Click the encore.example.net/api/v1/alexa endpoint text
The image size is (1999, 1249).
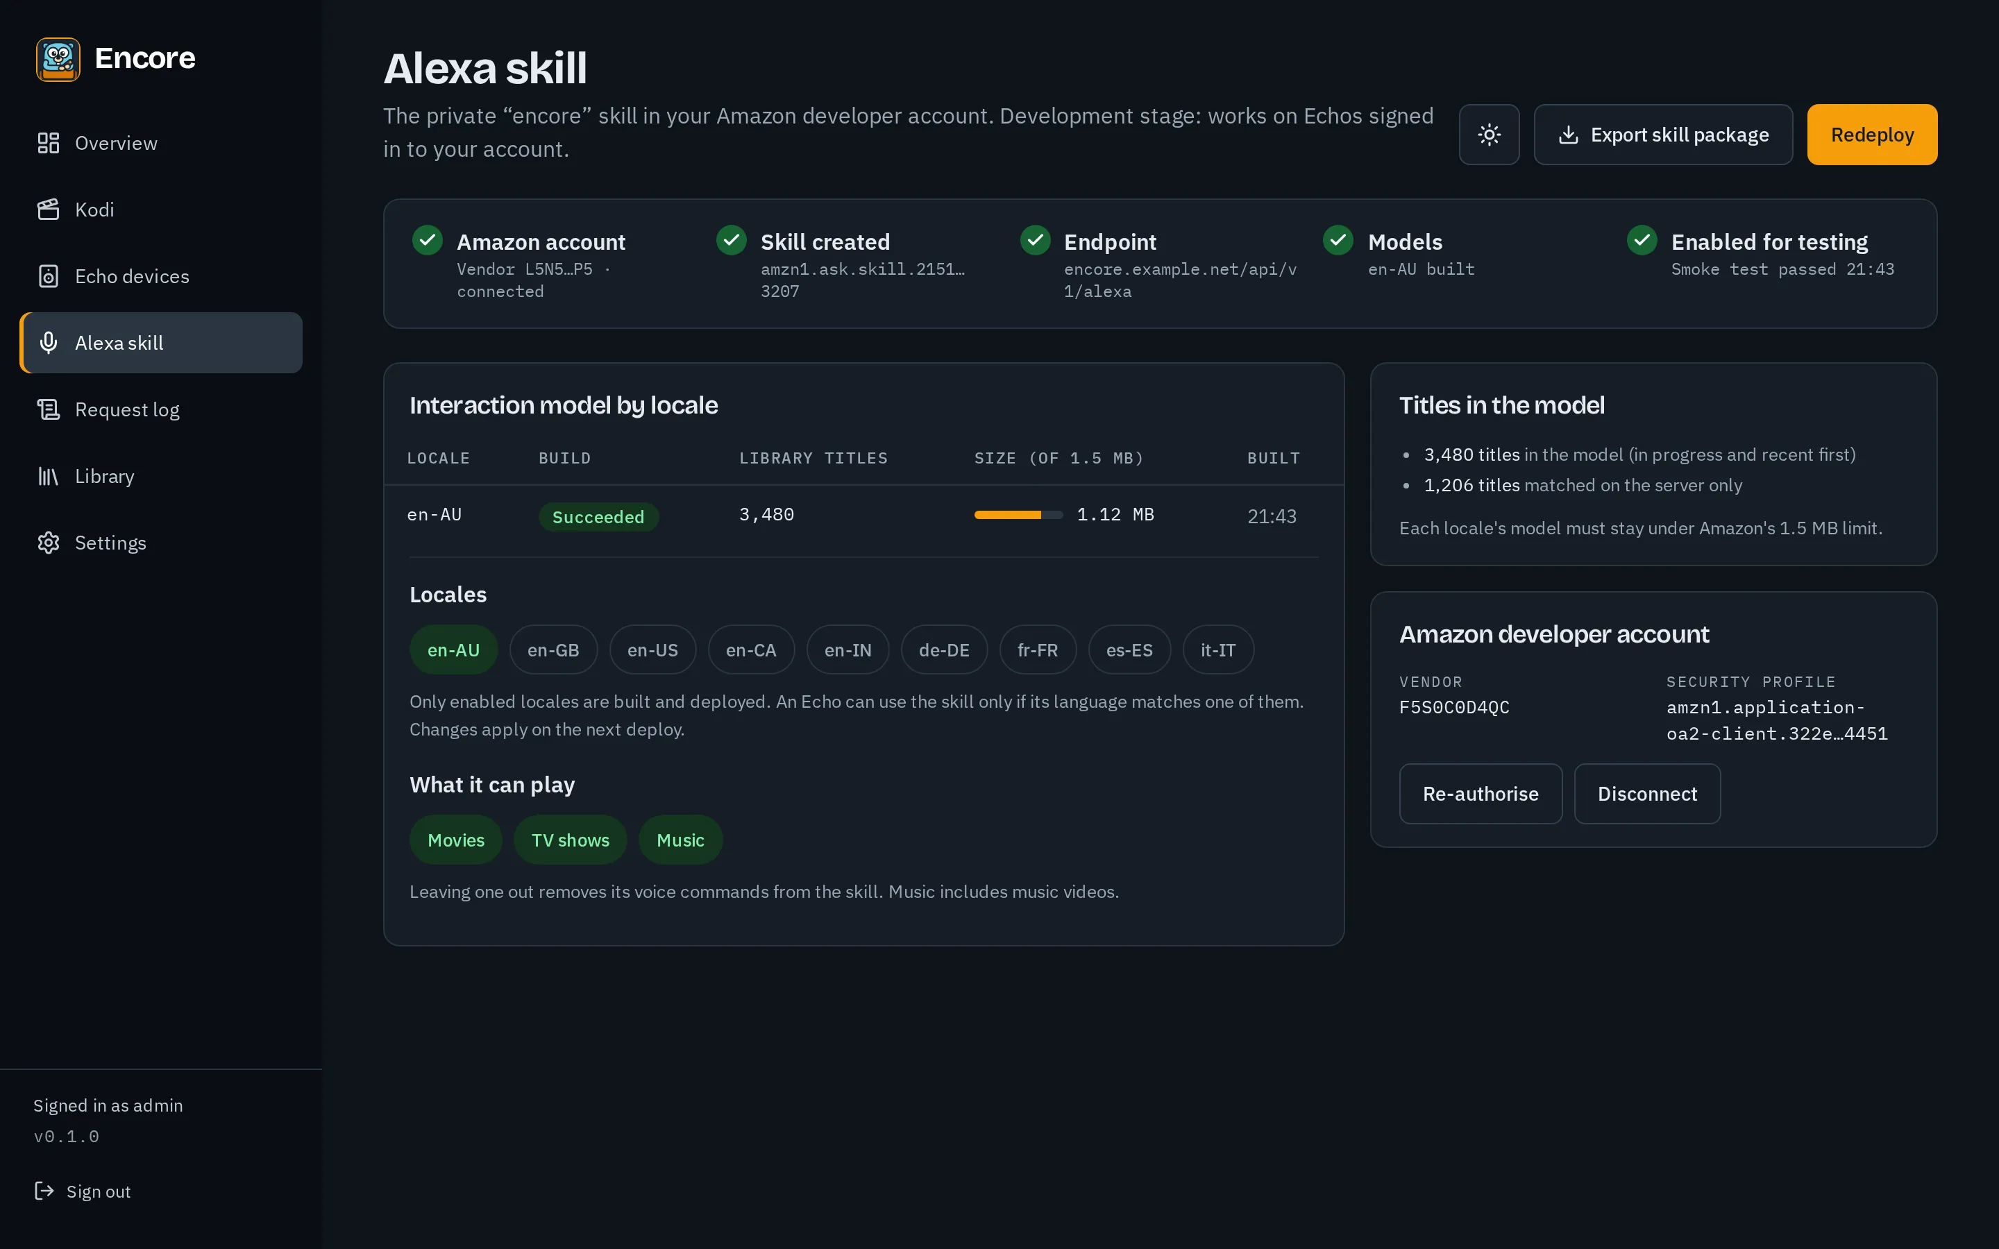click(x=1181, y=280)
